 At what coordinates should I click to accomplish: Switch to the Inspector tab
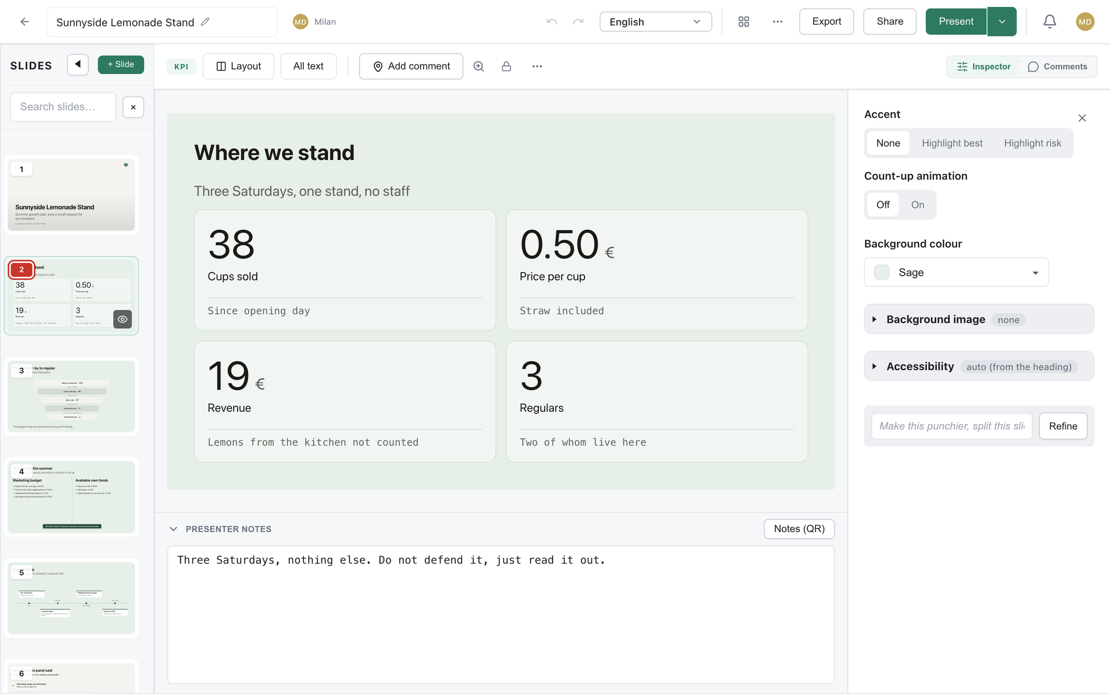coord(983,67)
